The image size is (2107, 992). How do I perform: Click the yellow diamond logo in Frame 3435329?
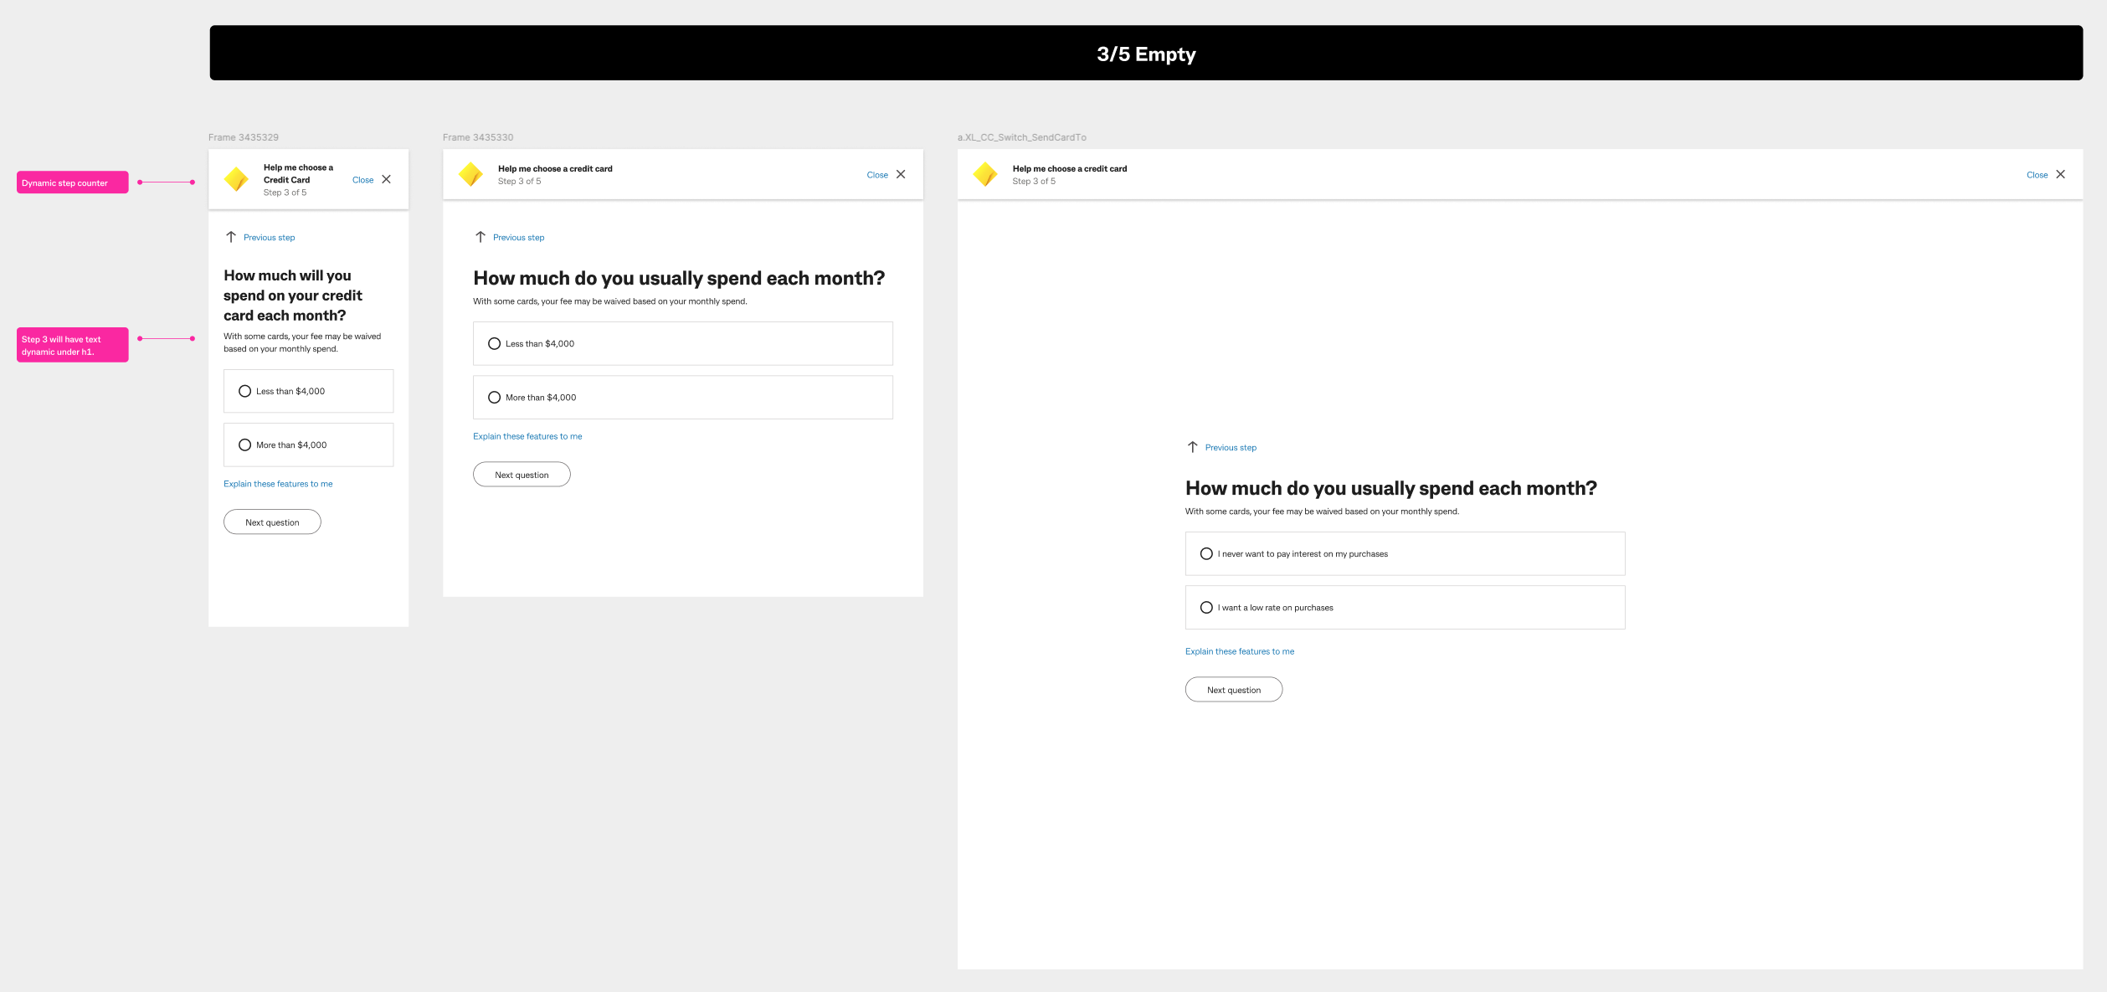point(237,179)
